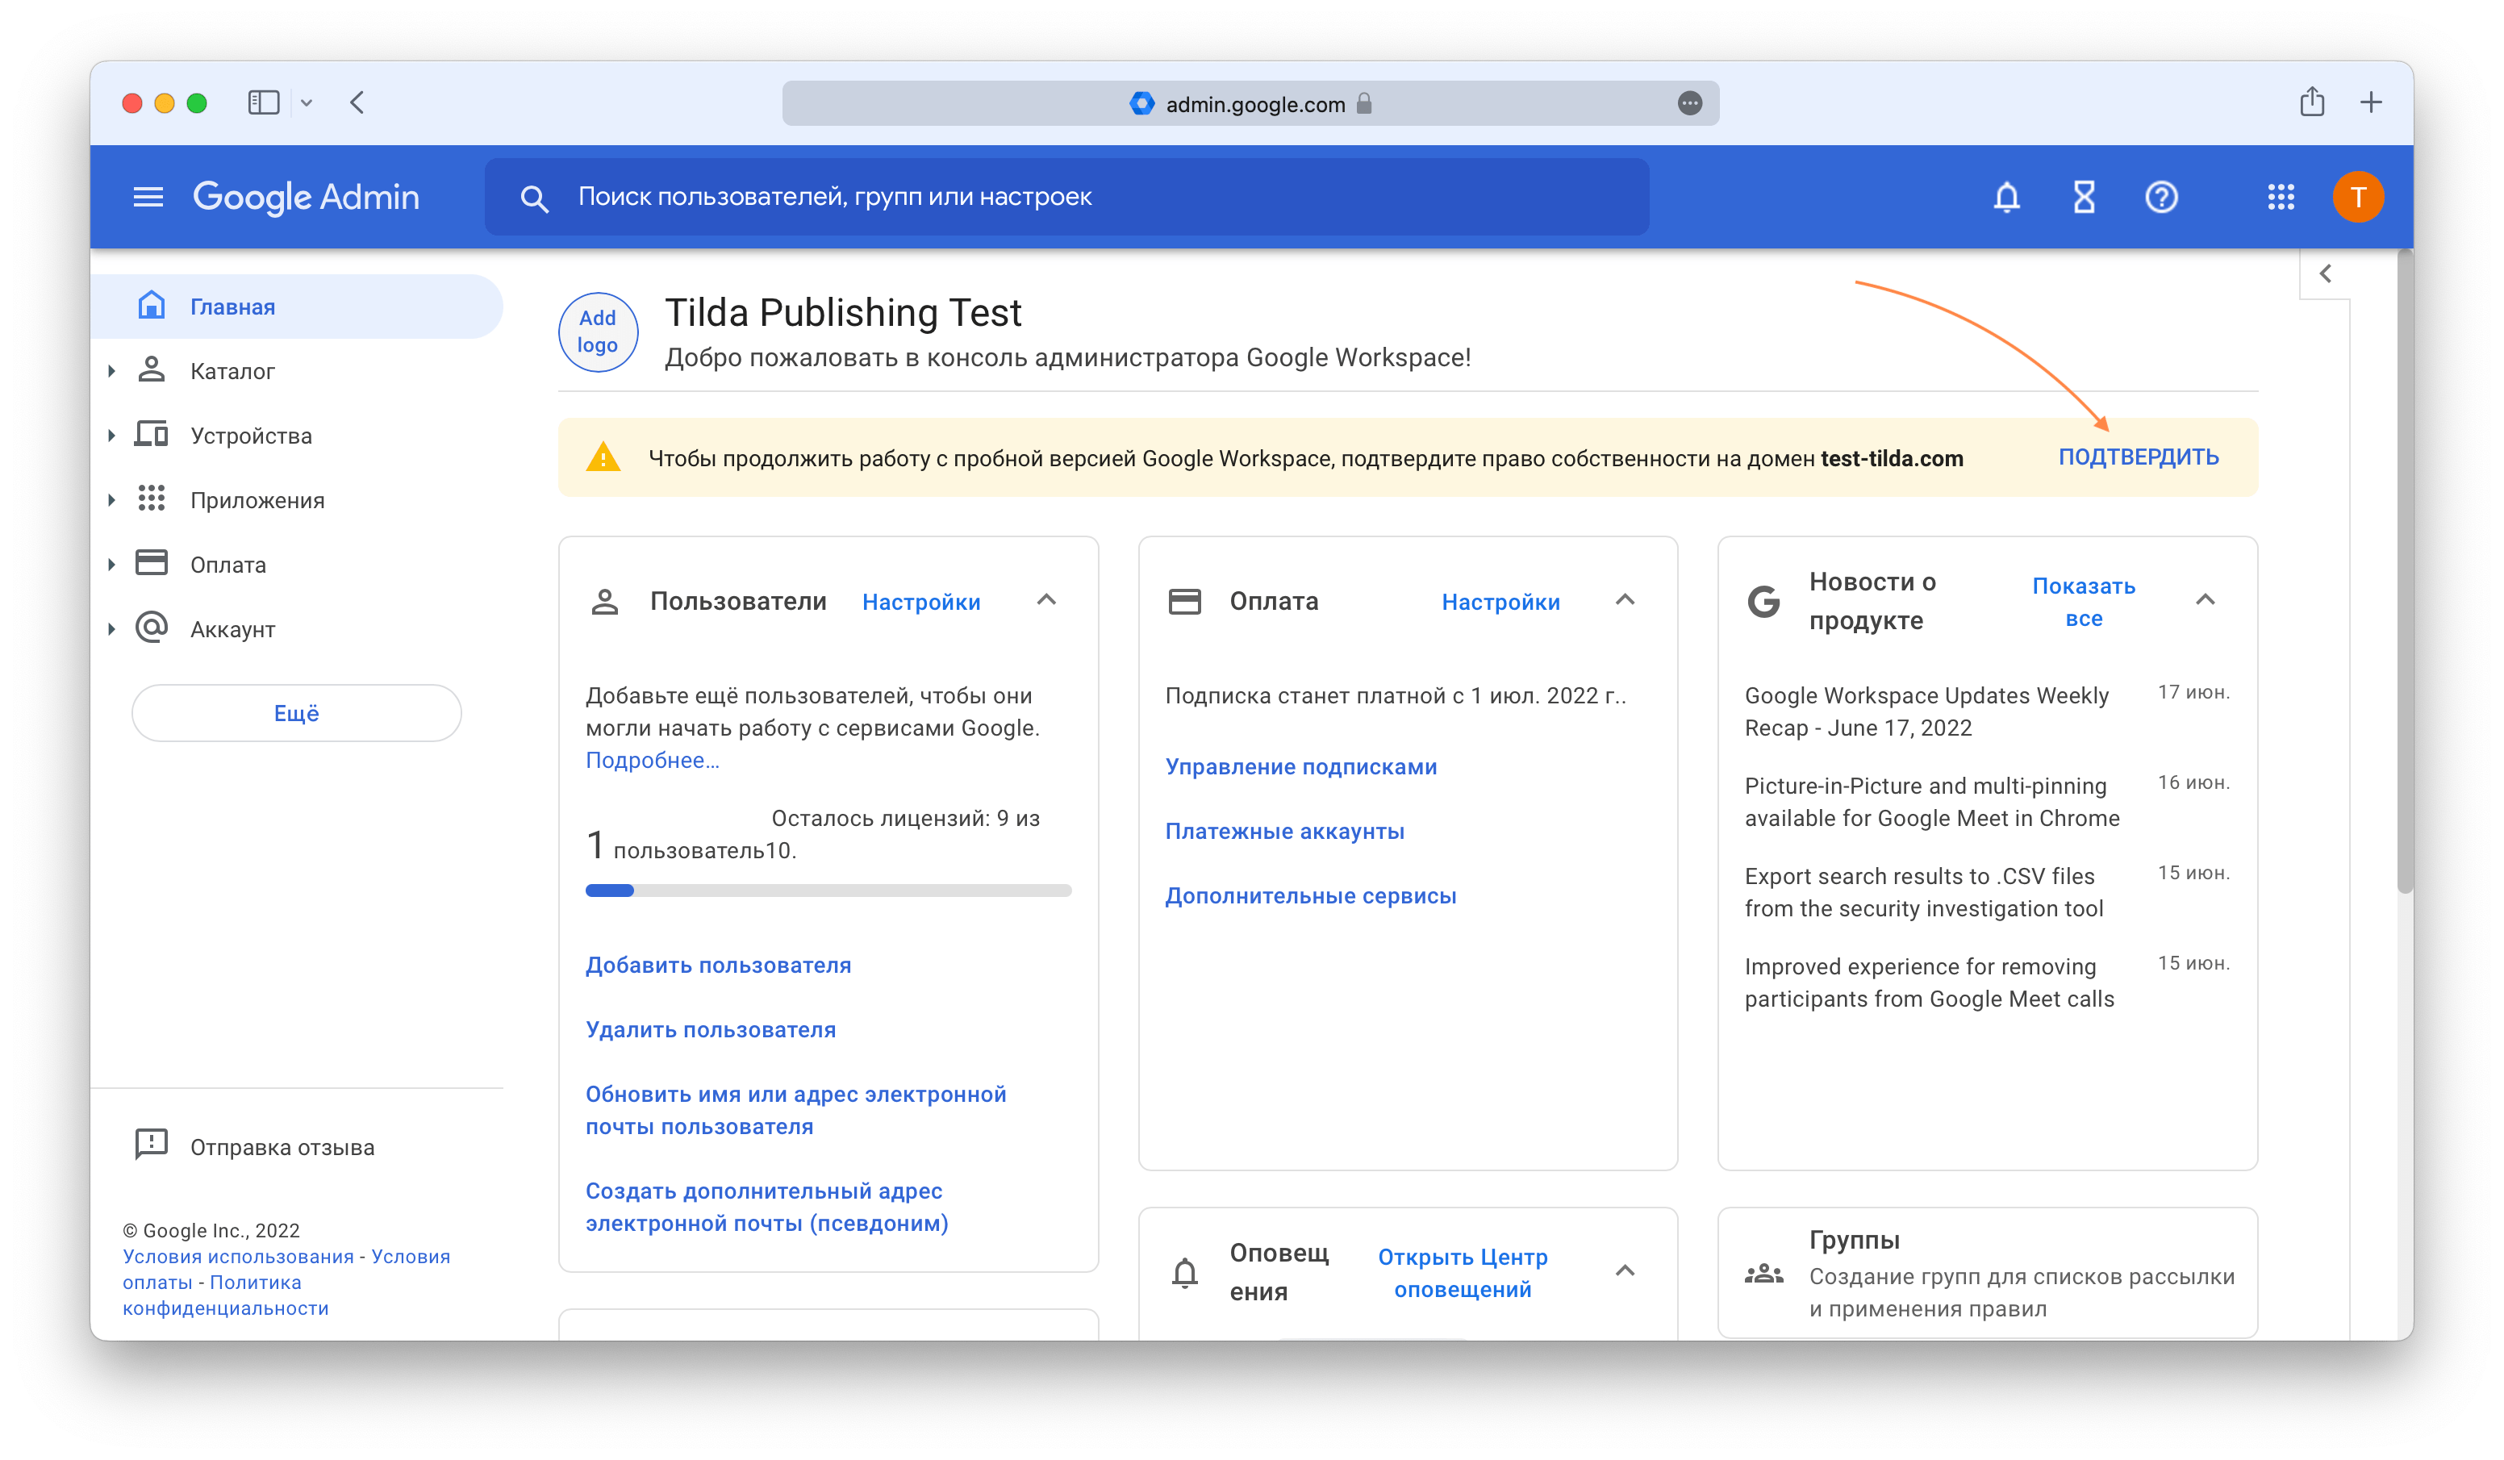Open Аккаунт in the sidebar
This screenshot has height=1460, width=2504.
[296, 629]
